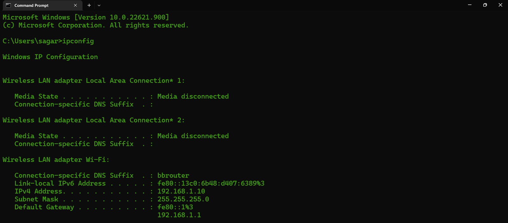The height and width of the screenshot is (223, 508).
Task: Click the Command Prompt tab icon
Action: (x=8, y=5)
